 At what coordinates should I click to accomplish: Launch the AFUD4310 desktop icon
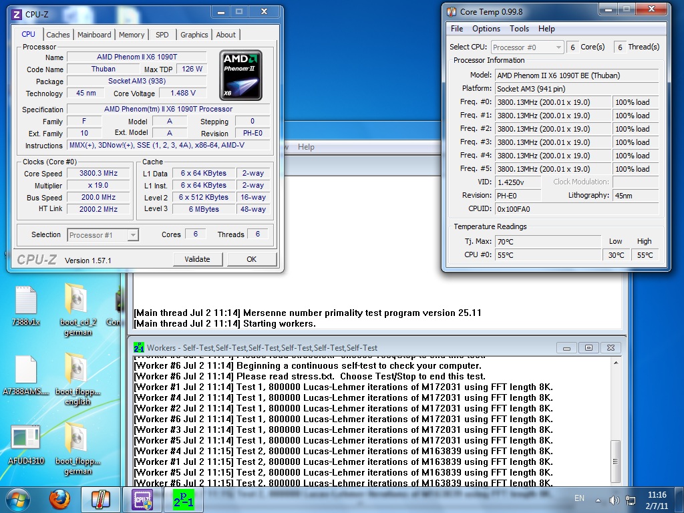(26, 445)
